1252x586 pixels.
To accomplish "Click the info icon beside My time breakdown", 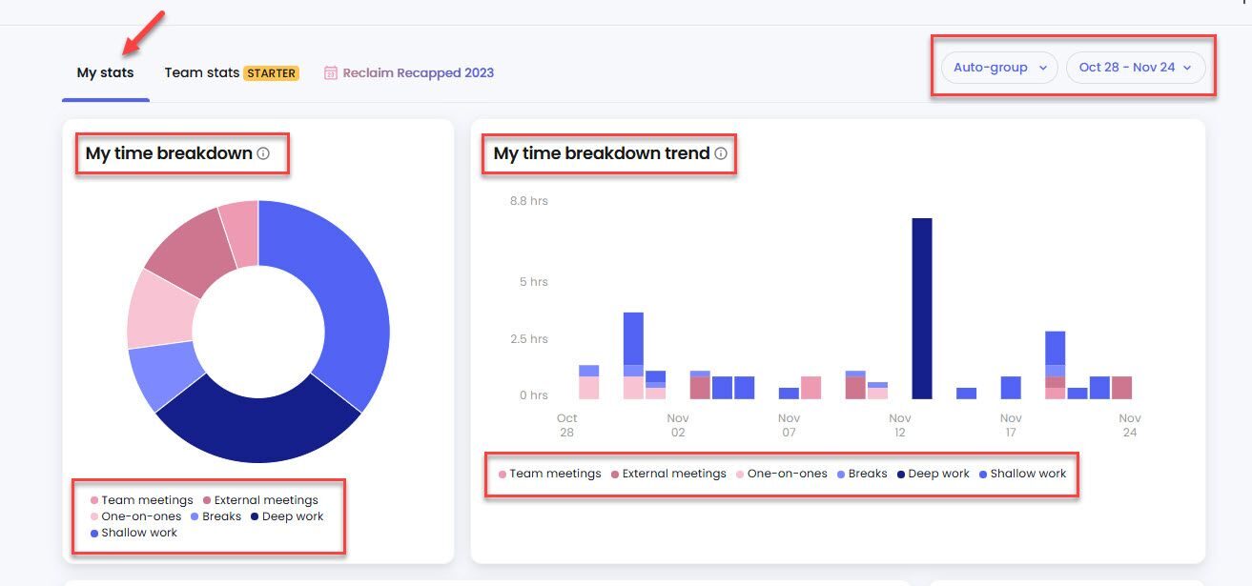I will (263, 153).
